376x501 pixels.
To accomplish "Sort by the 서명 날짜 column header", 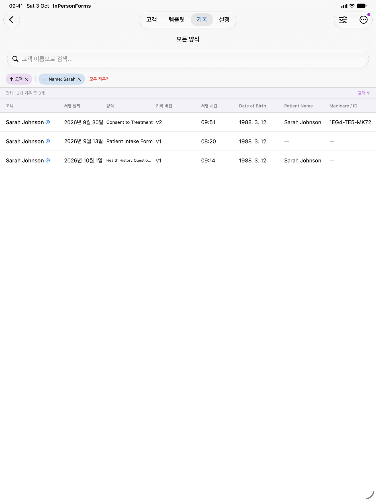I will [x=72, y=106].
